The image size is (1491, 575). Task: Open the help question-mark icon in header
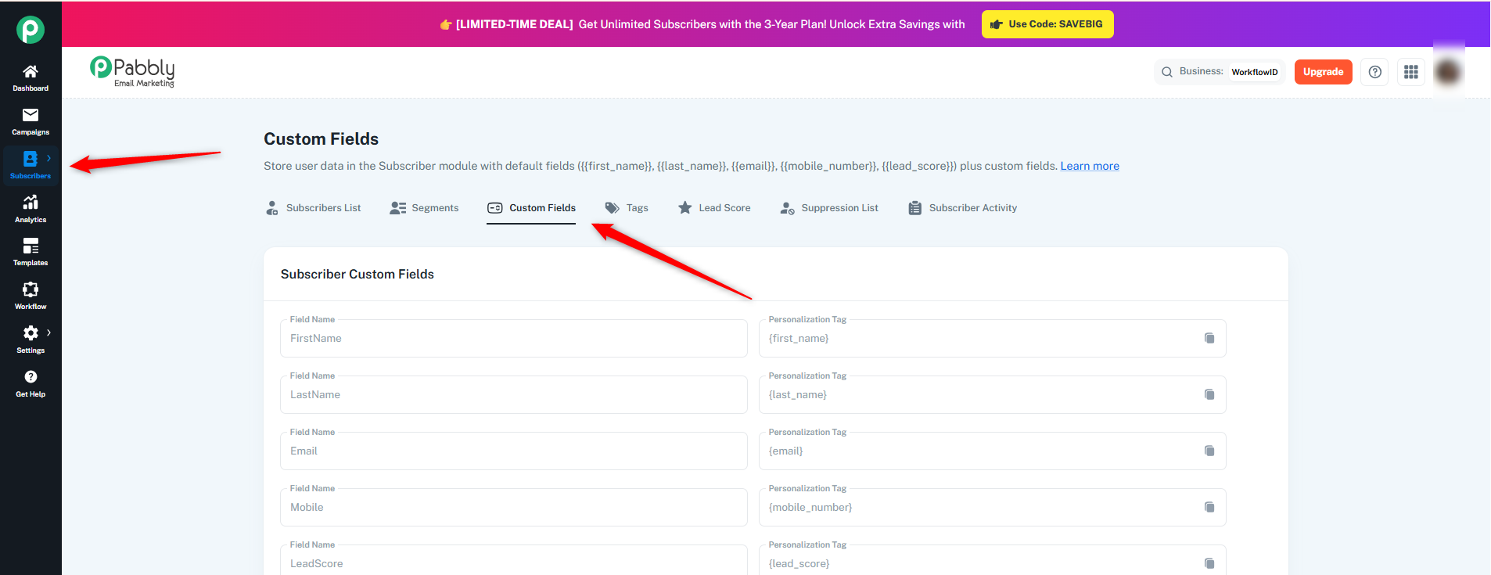(1374, 72)
